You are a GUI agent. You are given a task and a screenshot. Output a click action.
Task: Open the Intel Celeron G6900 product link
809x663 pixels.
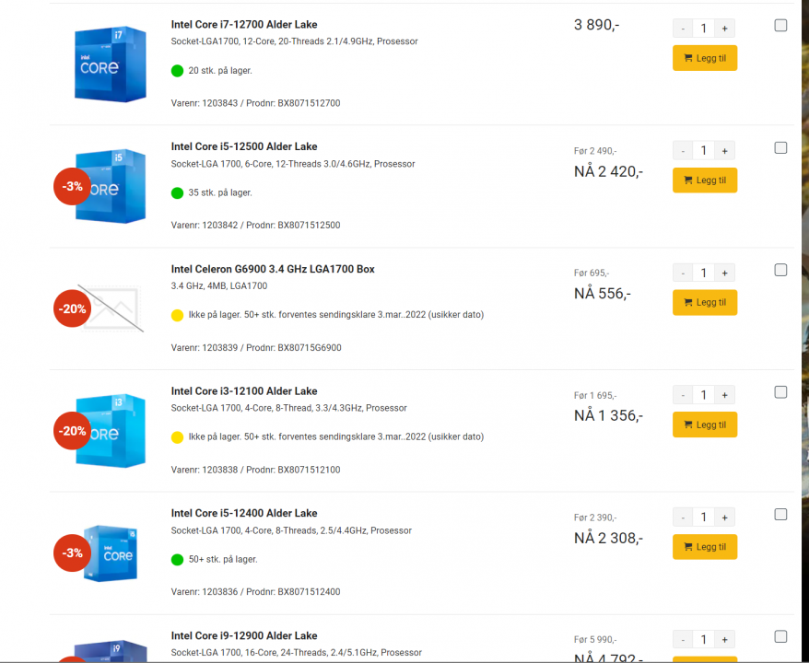272,269
